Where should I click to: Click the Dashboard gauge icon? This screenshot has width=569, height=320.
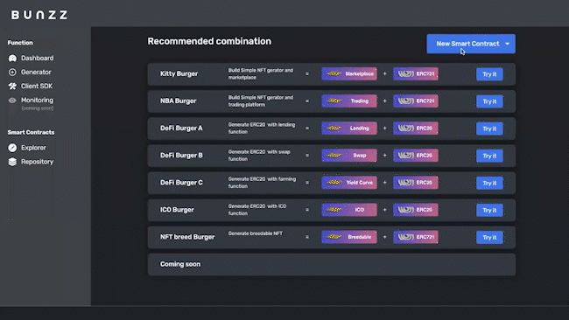12,58
